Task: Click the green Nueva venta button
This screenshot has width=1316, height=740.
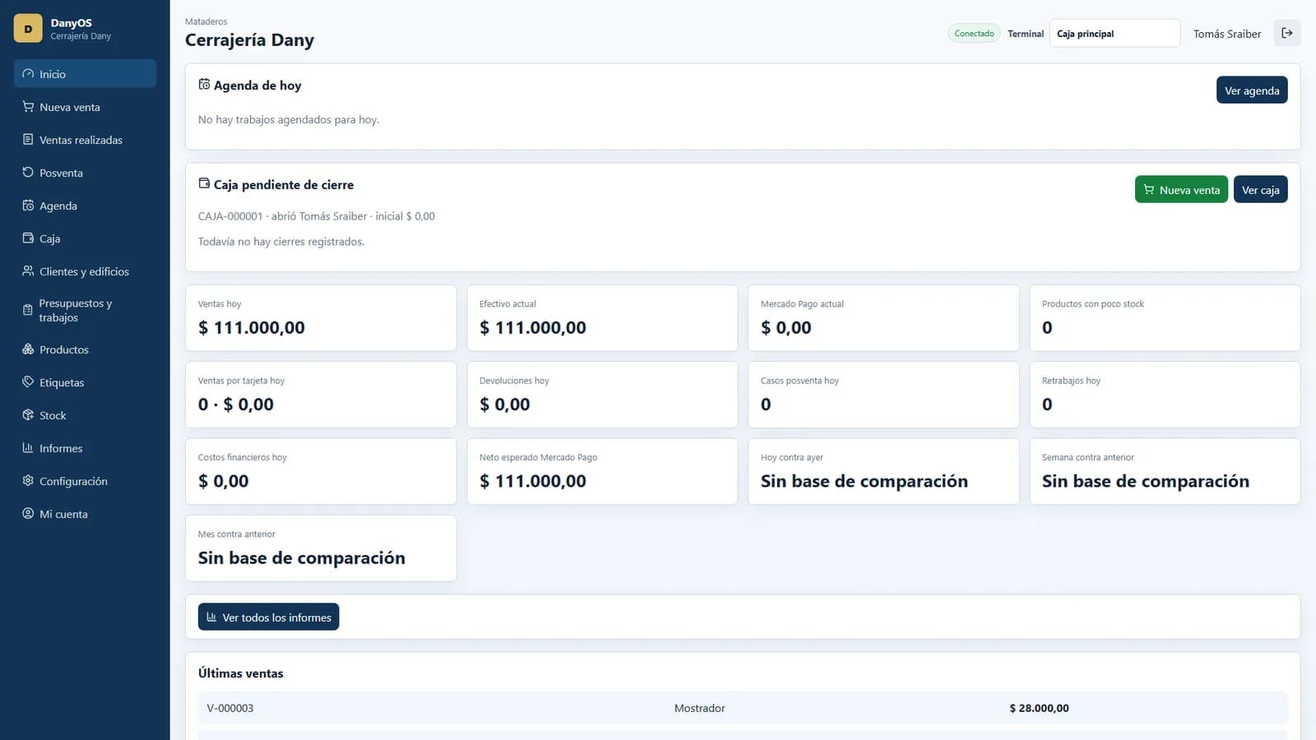Action: 1181,190
